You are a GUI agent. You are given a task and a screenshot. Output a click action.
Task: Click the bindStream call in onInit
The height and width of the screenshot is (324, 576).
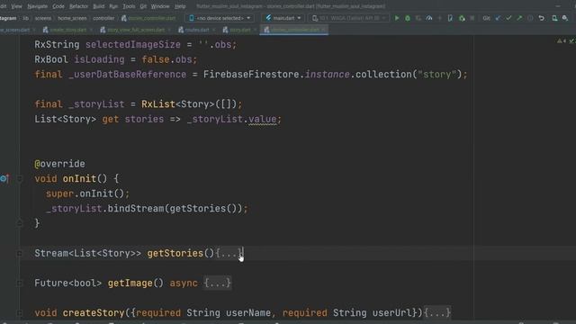pos(136,208)
